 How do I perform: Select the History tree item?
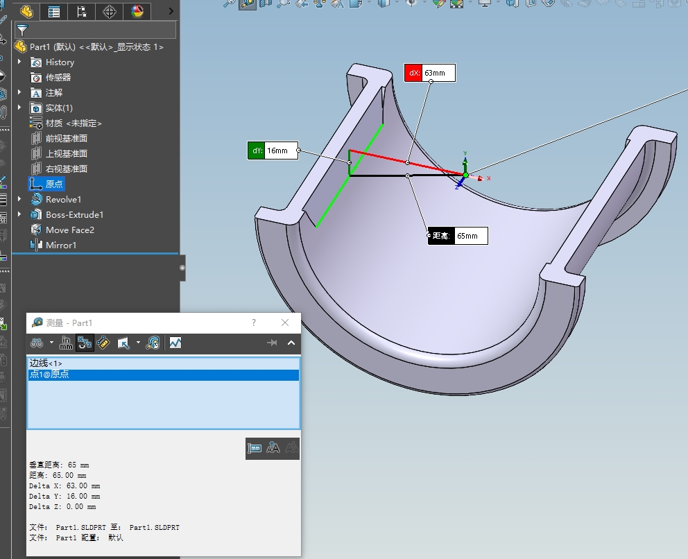(52, 62)
